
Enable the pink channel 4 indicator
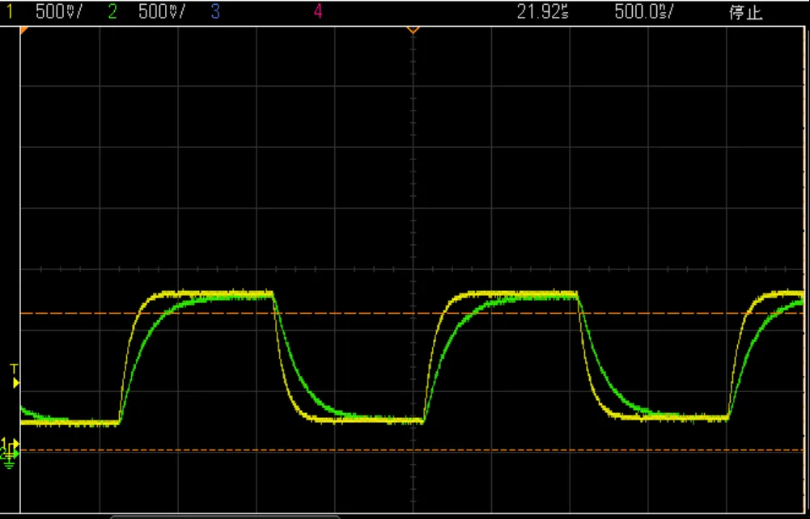[x=318, y=13]
